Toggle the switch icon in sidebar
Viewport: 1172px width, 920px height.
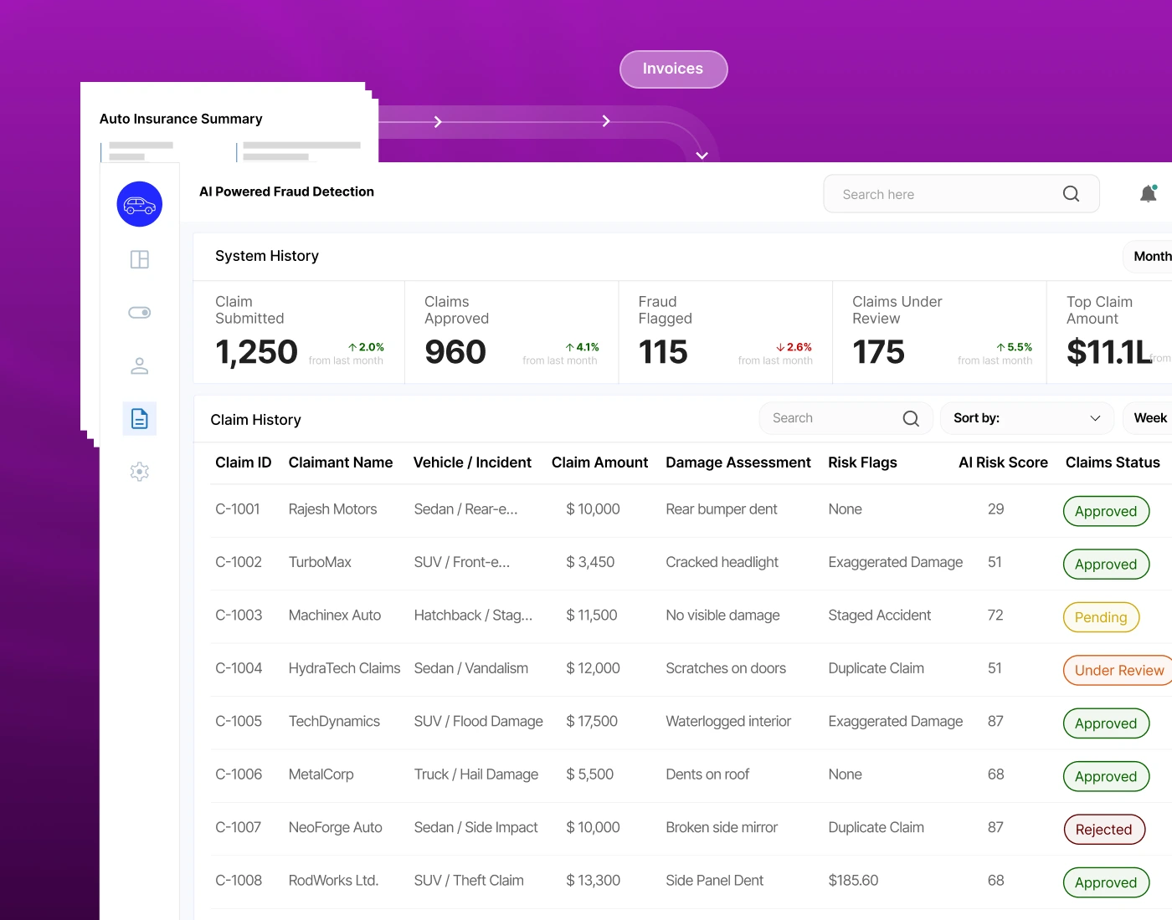point(140,313)
